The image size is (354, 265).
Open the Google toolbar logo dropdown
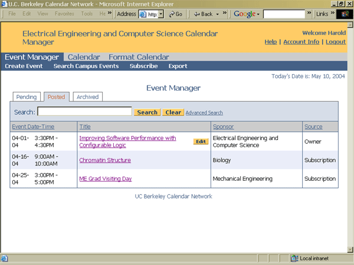coord(247,14)
